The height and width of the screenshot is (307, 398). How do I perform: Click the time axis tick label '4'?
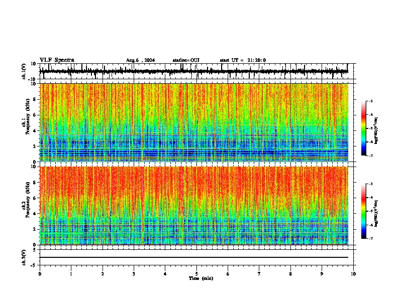(x=165, y=274)
